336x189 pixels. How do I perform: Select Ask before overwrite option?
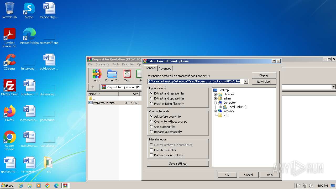[x=165, y=117]
